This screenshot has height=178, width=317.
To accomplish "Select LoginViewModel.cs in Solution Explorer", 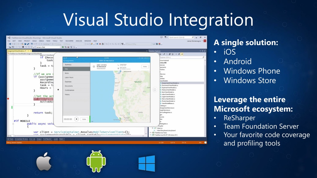I will [x=168, y=97].
